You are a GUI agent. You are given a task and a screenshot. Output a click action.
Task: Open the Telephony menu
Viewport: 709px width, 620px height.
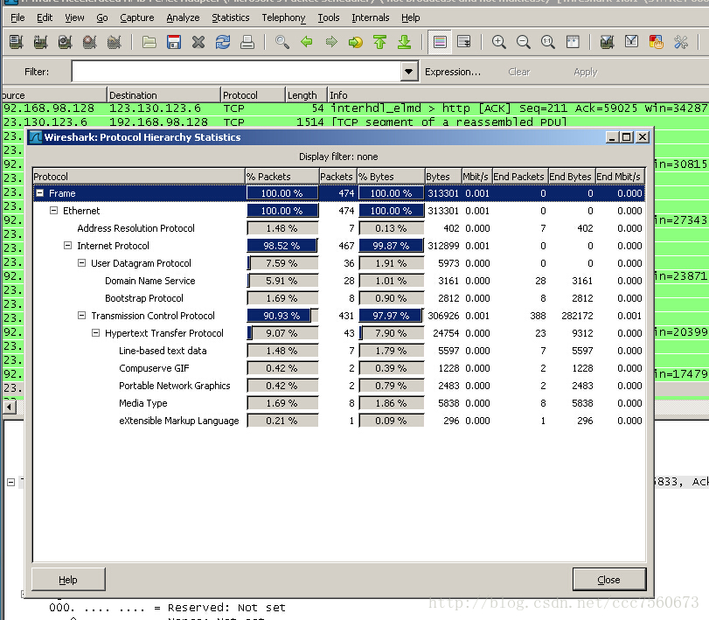[283, 17]
